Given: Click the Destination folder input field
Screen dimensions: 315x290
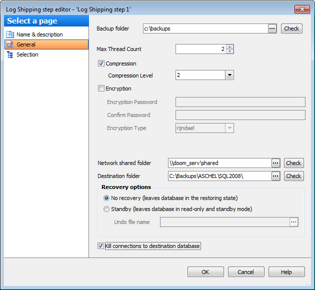Looking at the screenshot, I should pos(220,176).
